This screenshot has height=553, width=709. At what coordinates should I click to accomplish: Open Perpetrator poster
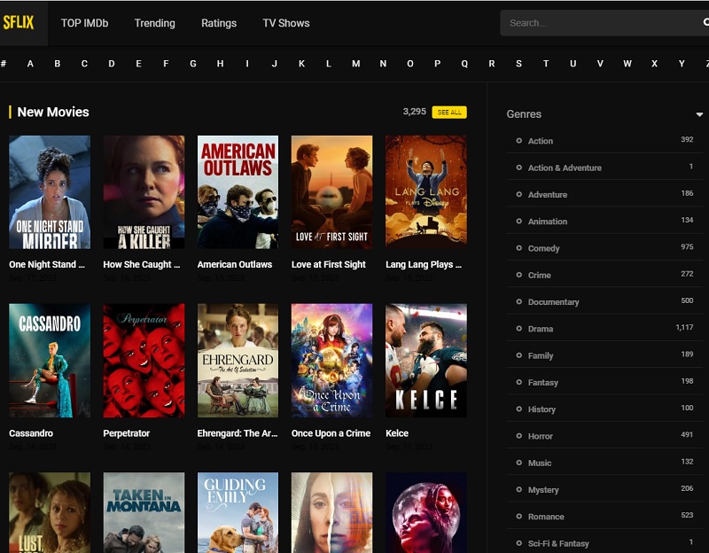(144, 361)
